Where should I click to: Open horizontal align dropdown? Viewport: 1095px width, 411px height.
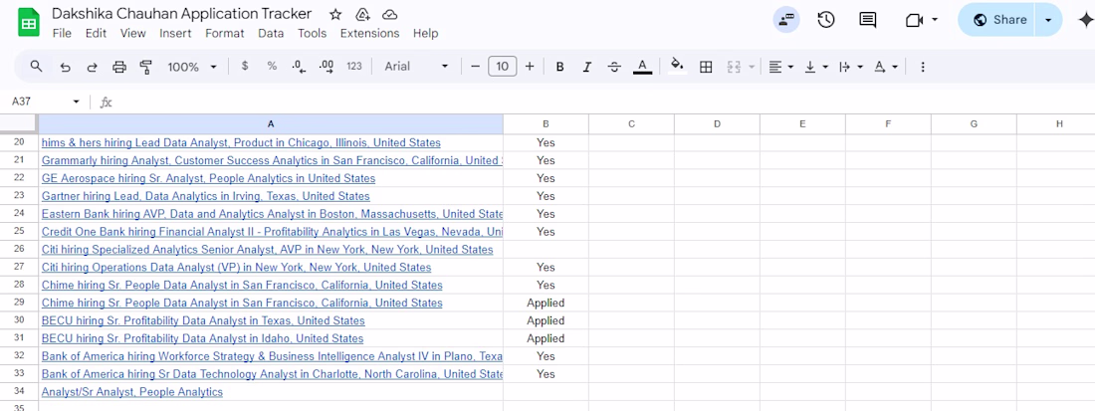click(x=780, y=67)
